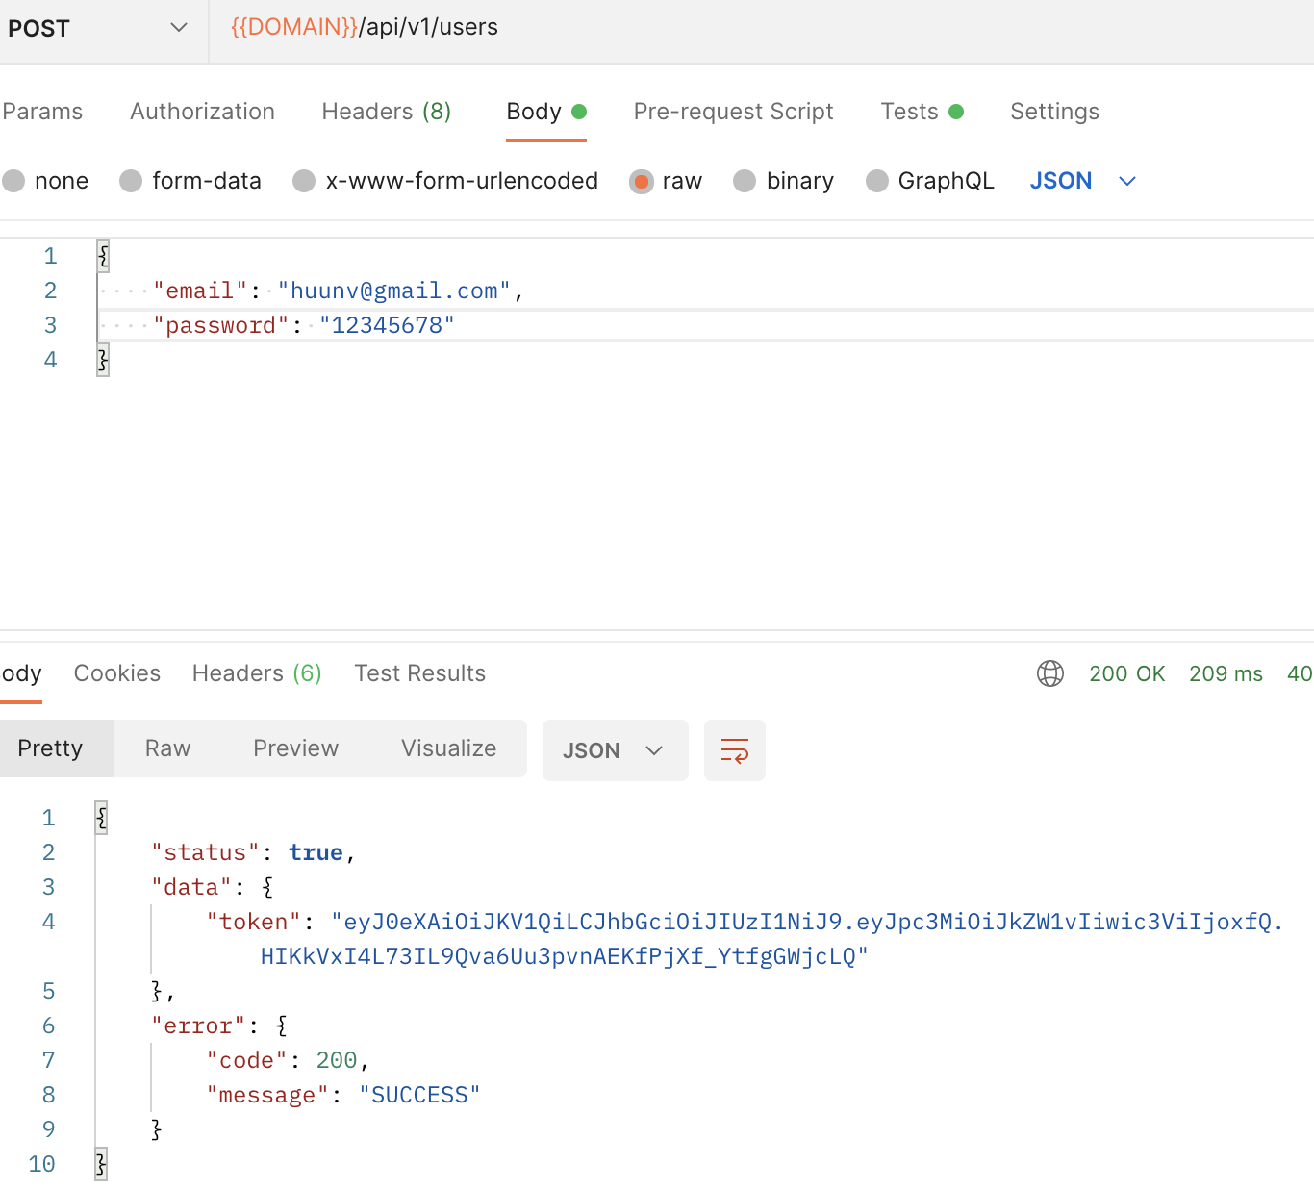Click the request URL field
Viewport: 1314px width, 1191px height.
click(x=762, y=28)
